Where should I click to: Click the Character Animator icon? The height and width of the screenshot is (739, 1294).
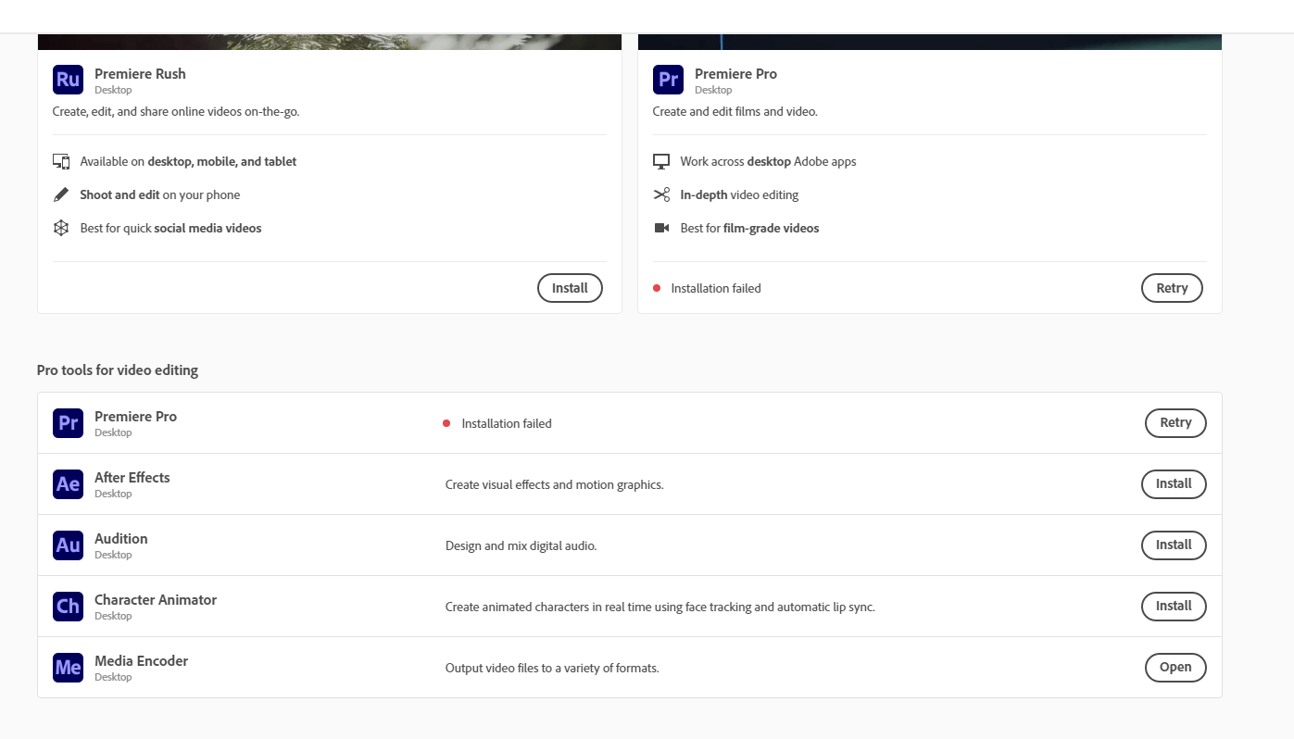[x=67, y=606]
